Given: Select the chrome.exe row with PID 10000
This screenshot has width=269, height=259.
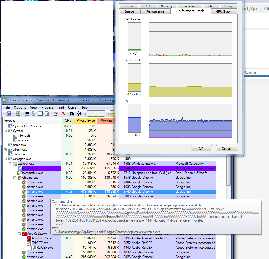Looking at the screenshot, I should click(109, 196).
